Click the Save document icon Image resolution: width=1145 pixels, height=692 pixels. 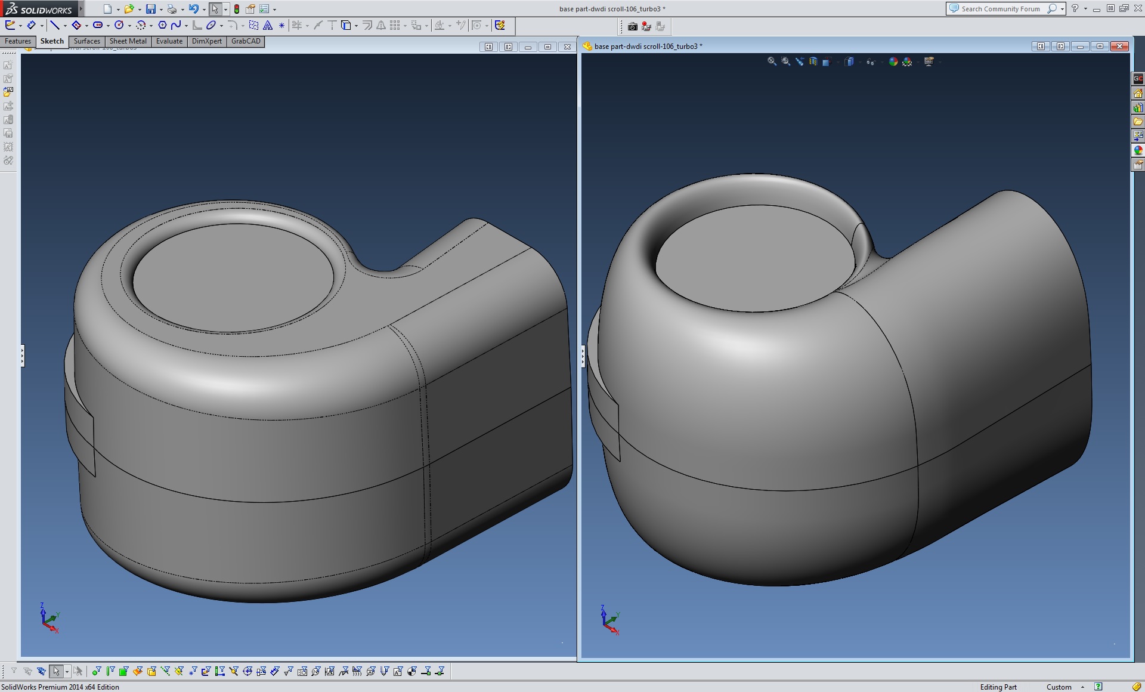point(150,9)
